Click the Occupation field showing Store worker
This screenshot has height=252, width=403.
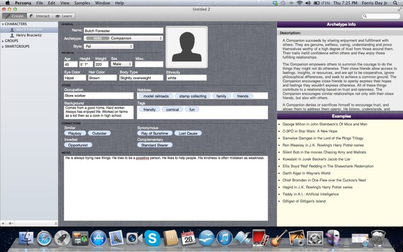click(99, 96)
